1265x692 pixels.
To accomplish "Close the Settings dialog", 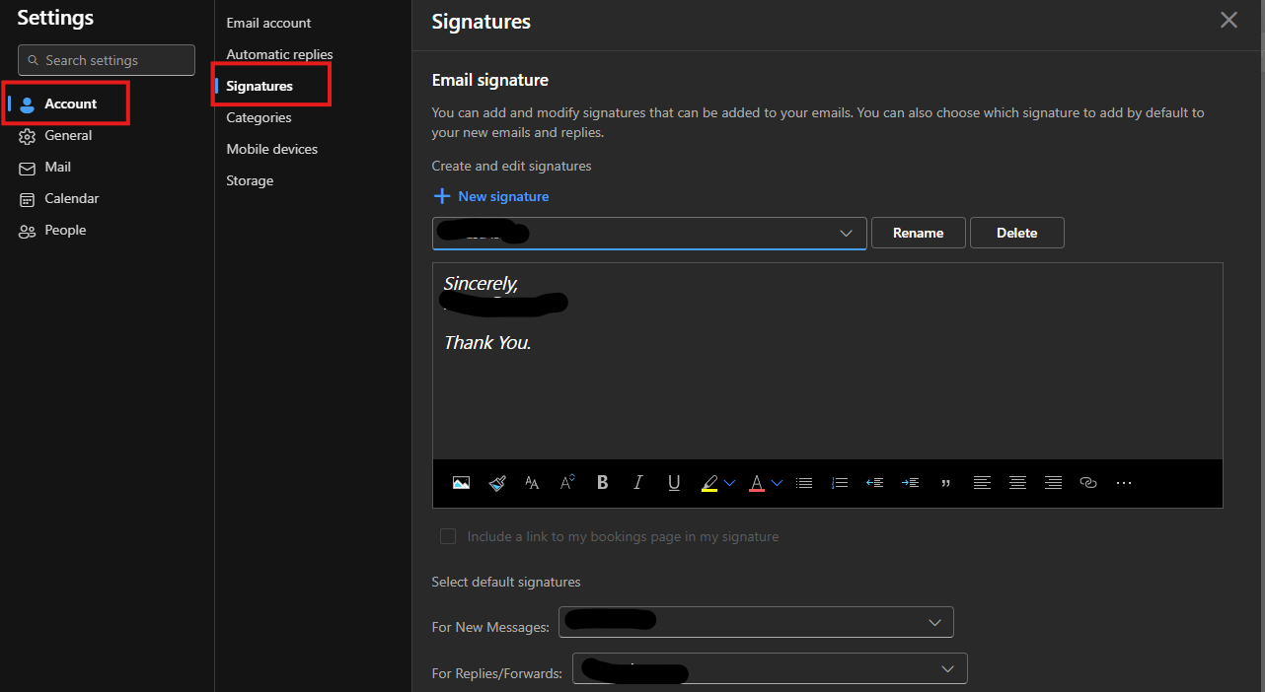I will coord(1228,20).
